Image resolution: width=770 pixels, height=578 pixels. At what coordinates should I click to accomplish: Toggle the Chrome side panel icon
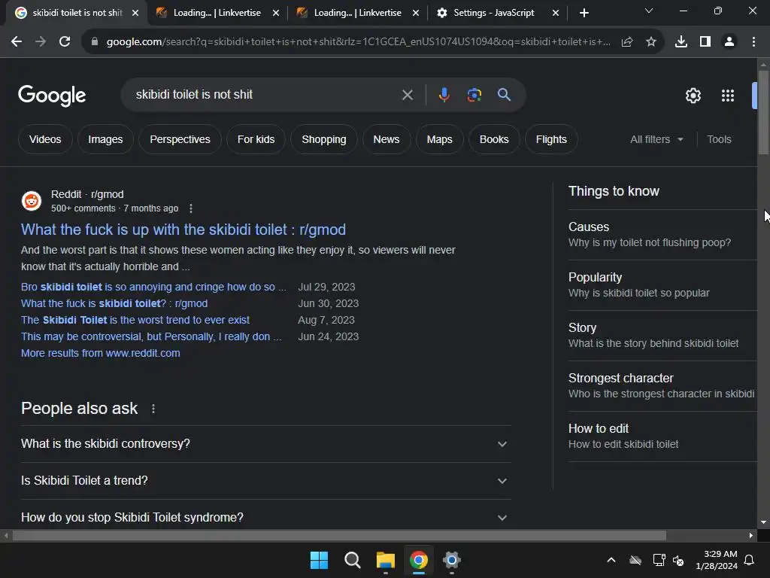point(705,42)
